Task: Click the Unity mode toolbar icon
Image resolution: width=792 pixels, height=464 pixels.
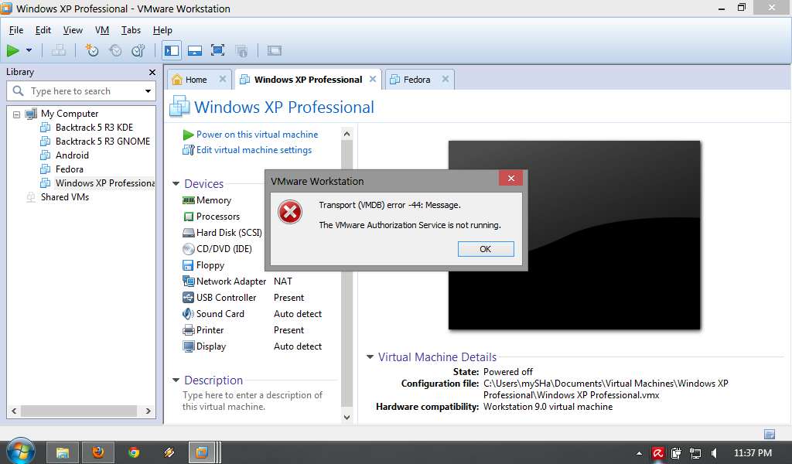Action: click(241, 50)
